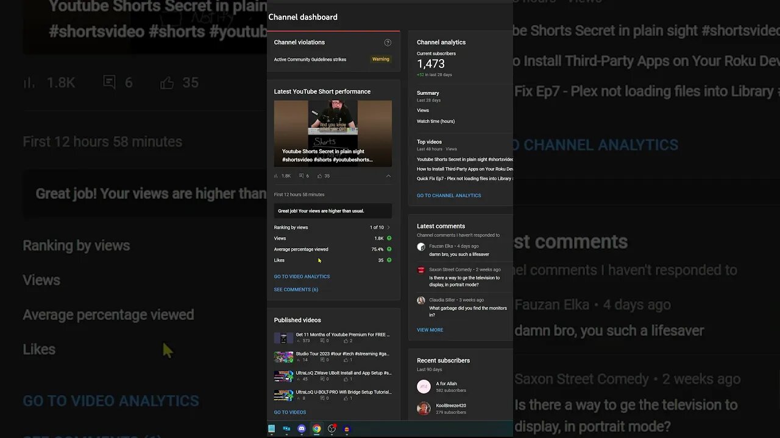Click the '1 of 10' ranking value

(x=377, y=228)
